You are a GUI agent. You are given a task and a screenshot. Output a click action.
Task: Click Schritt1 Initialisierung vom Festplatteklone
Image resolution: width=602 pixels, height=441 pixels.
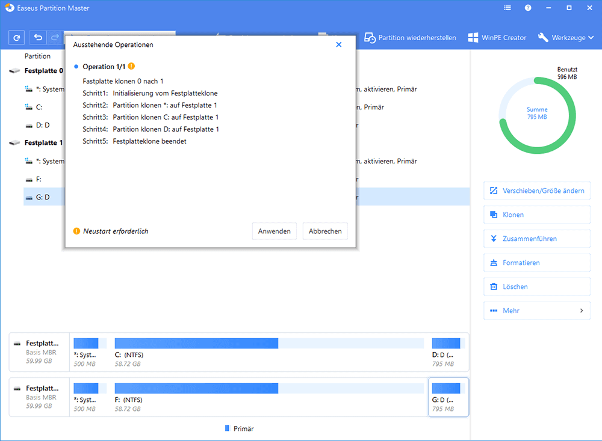[150, 93]
